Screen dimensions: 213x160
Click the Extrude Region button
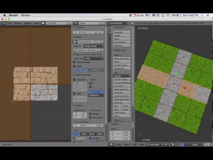[122, 79]
